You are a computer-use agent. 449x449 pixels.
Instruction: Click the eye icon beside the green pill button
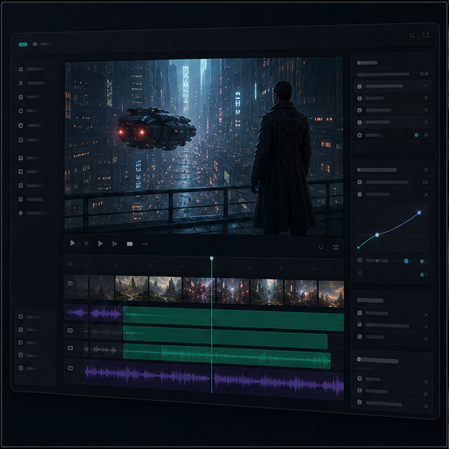pos(35,44)
